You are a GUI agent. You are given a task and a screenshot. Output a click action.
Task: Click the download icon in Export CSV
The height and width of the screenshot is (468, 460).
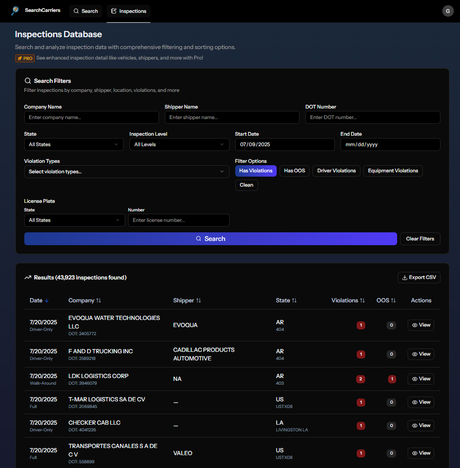(406, 277)
